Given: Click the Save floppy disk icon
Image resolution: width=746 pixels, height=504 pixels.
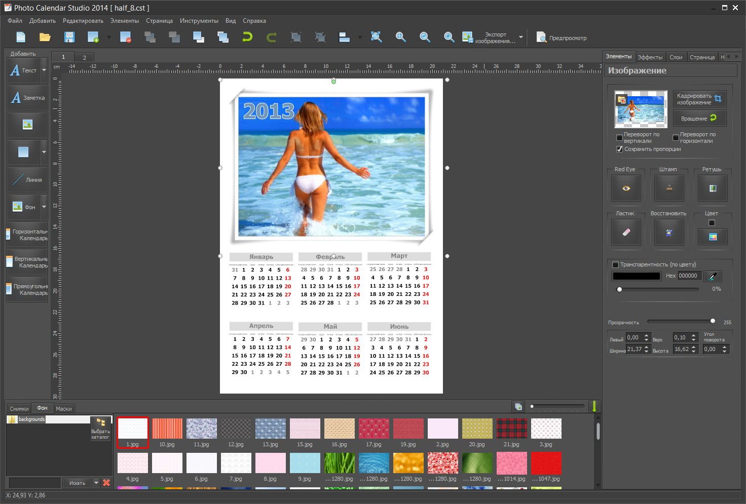Looking at the screenshot, I should point(69,37).
